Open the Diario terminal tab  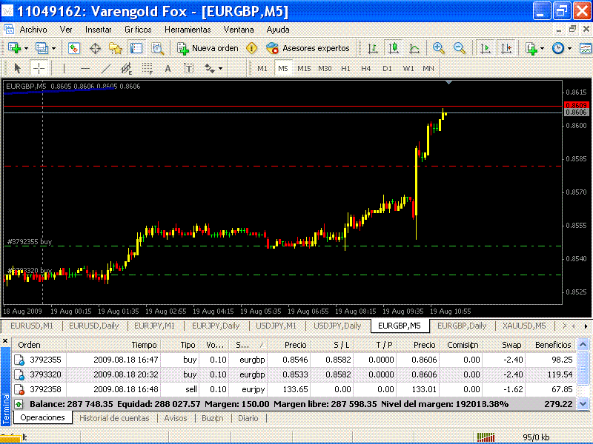click(x=248, y=418)
